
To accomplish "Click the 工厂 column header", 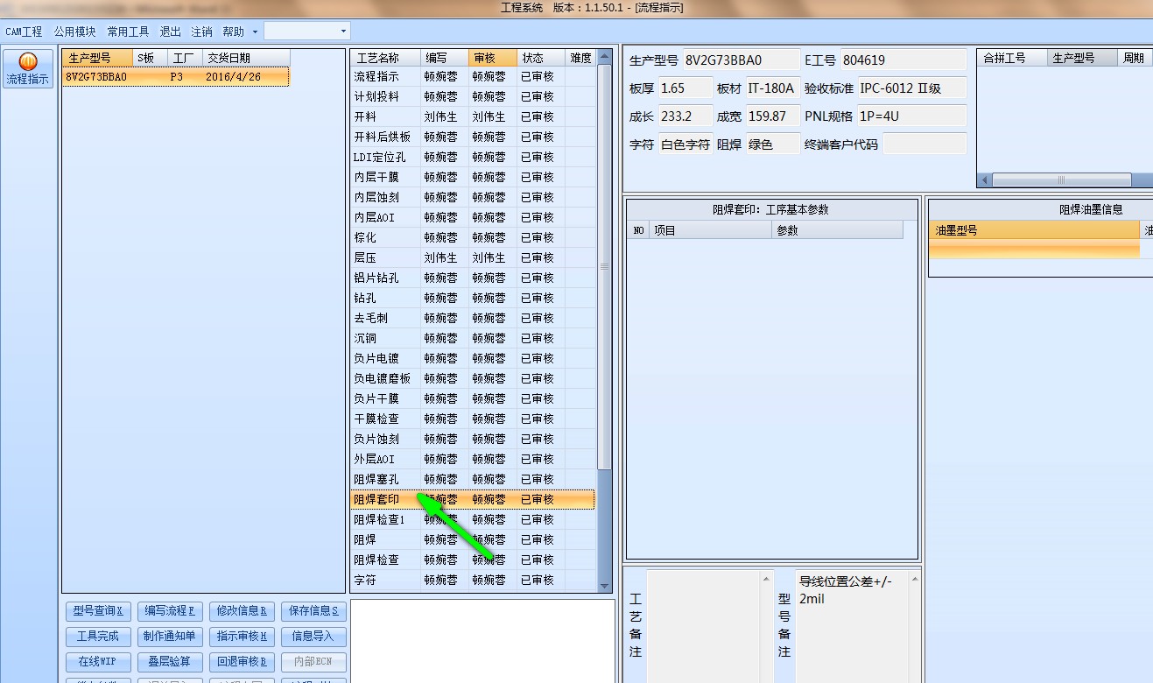I will click(184, 58).
